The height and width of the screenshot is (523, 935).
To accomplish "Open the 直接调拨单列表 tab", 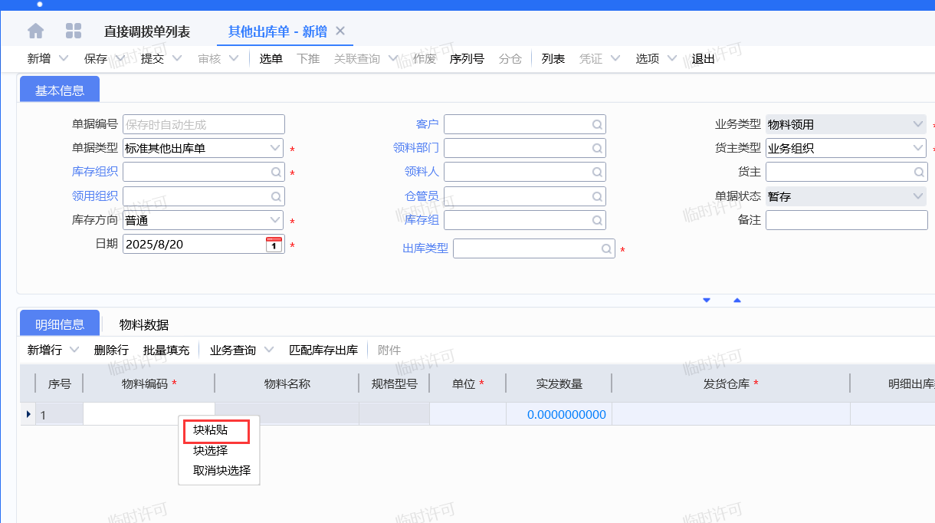I will 147,32.
